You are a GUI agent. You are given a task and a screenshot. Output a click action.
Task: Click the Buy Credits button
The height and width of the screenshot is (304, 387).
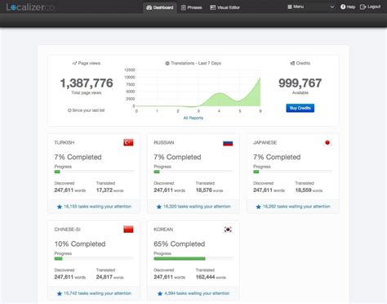click(x=300, y=108)
